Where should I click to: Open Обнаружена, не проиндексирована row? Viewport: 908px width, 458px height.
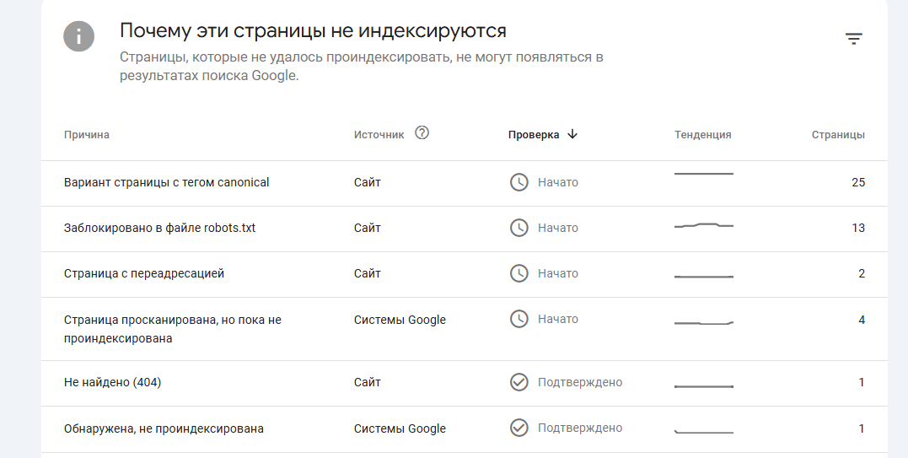coord(164,428)
